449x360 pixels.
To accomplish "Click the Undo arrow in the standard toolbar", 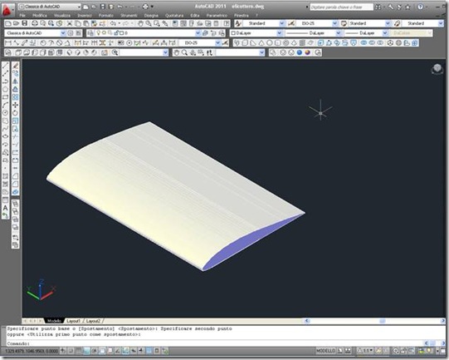I will (x=114, y=23).
